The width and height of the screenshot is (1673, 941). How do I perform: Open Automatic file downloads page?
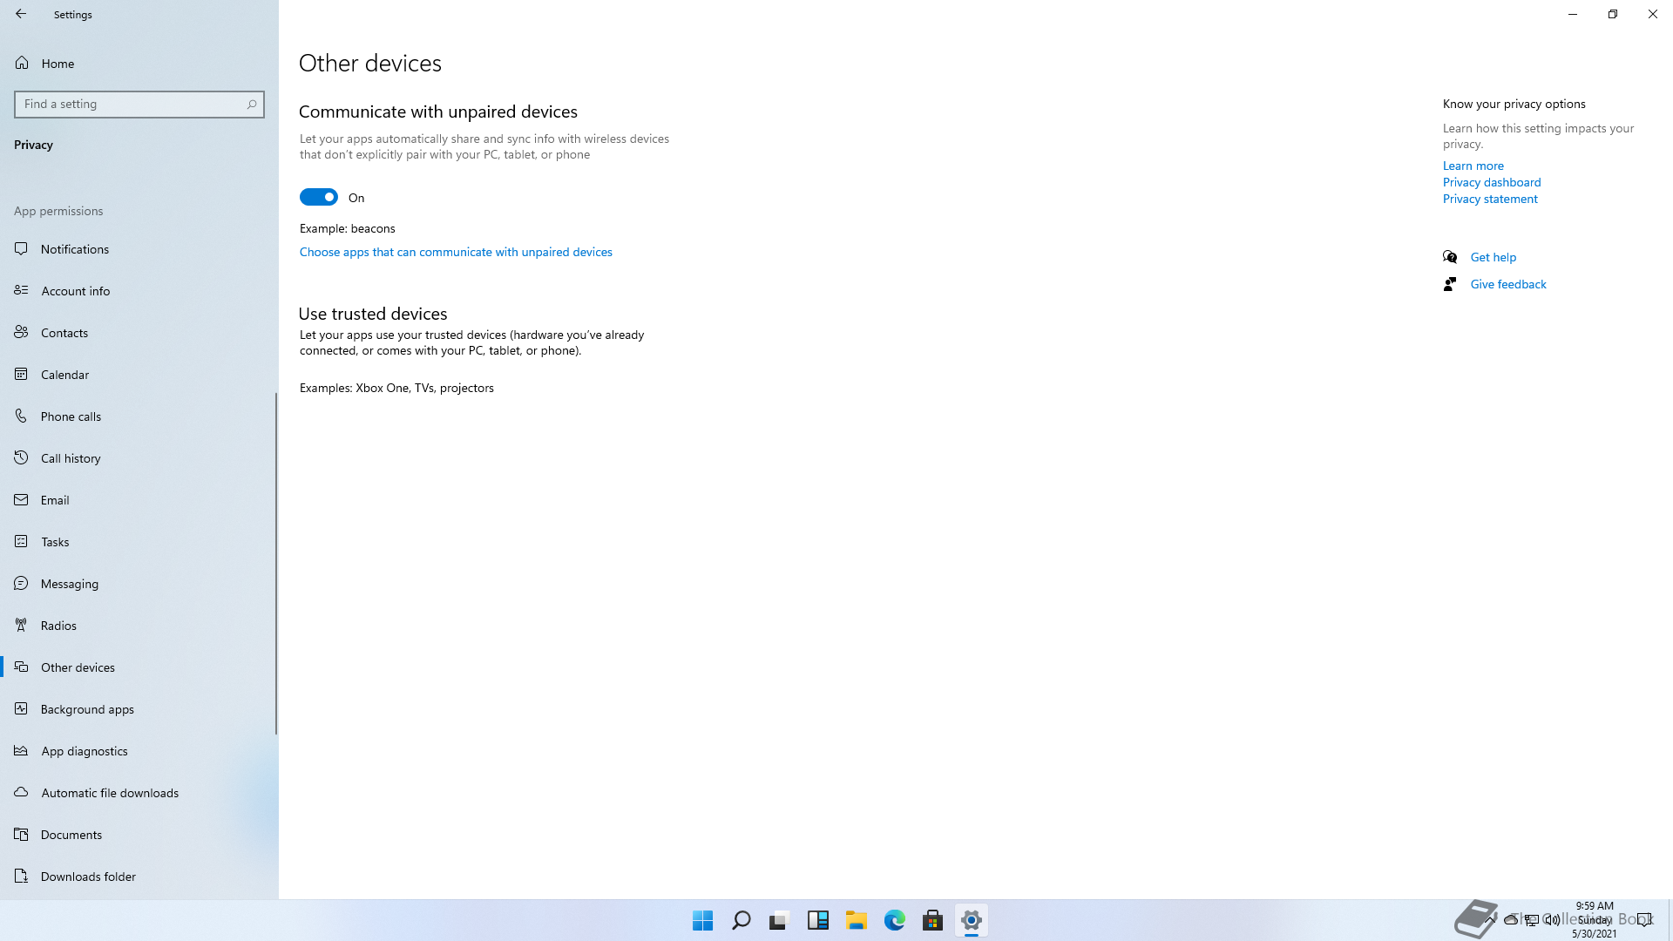coord(110,793)
